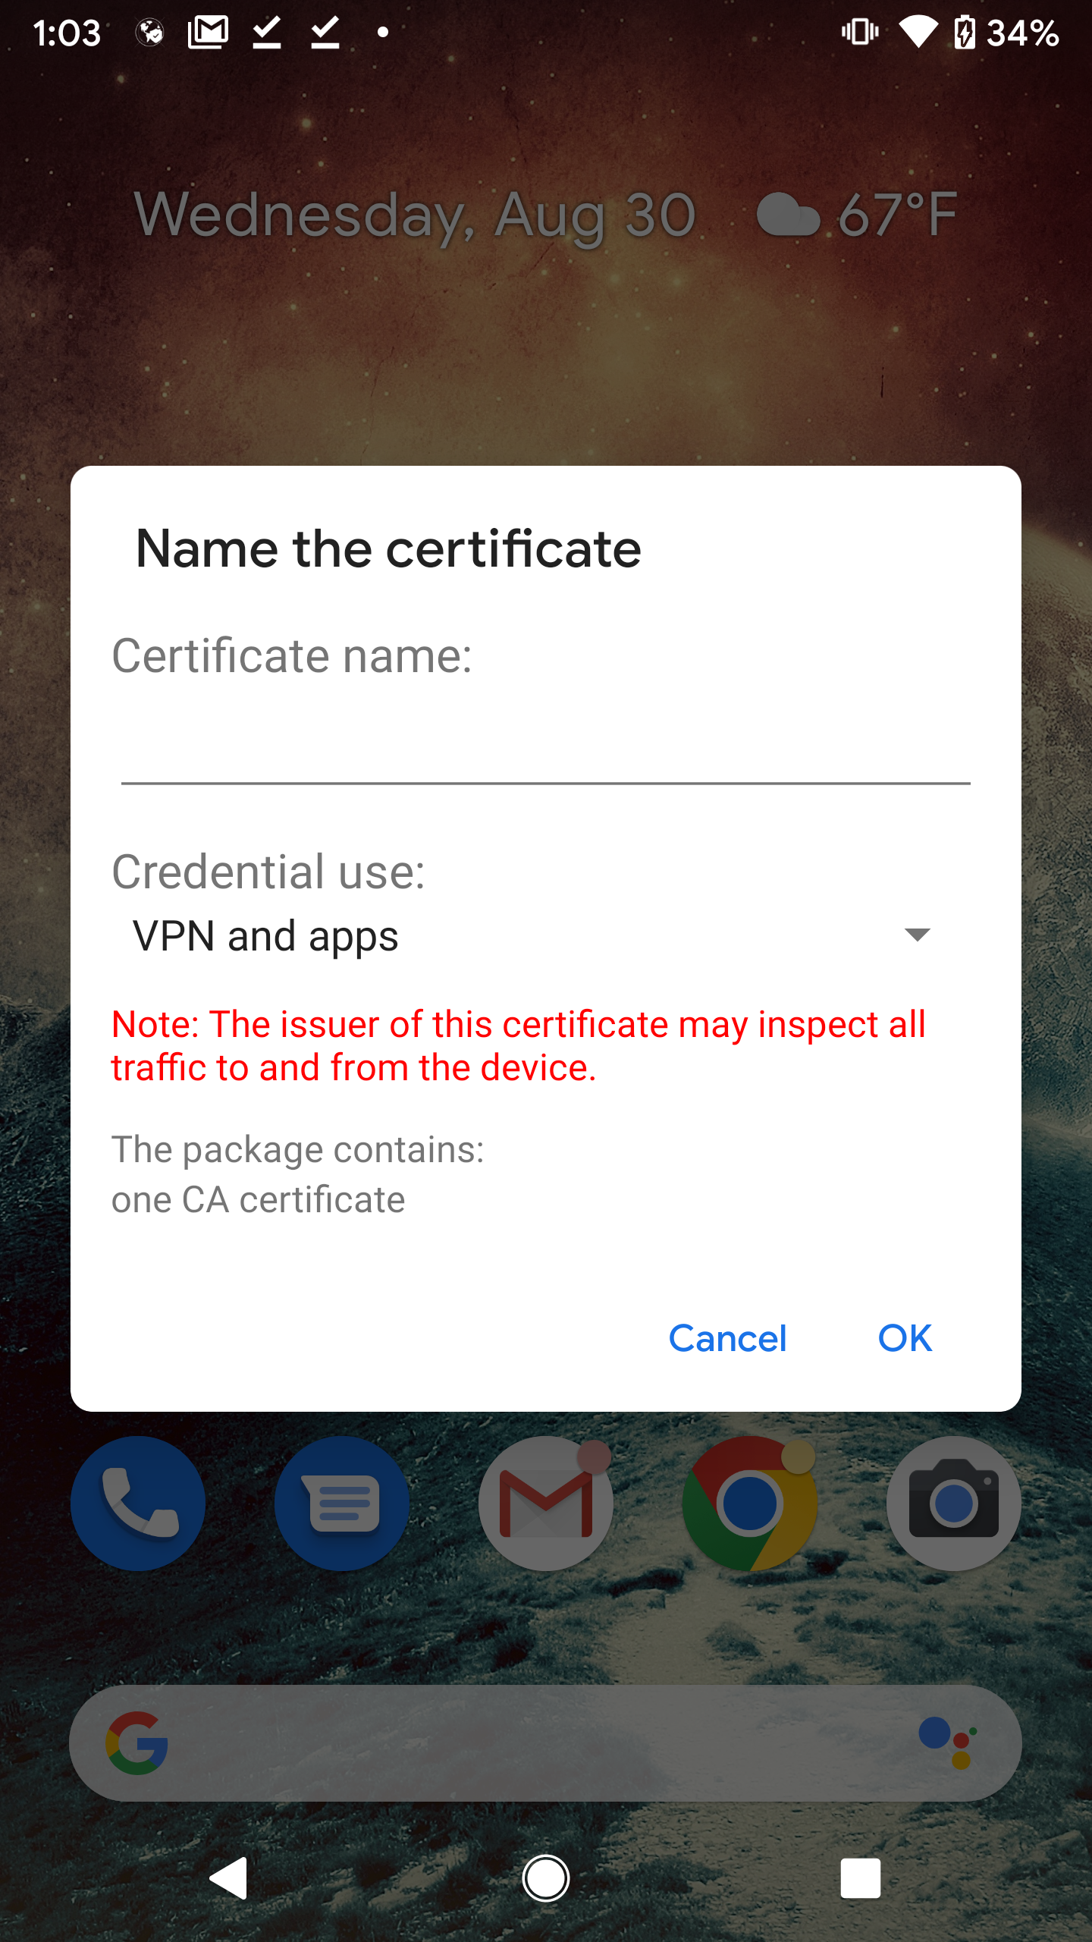Tap the Gmail notification icon in status bar
Screen dimensions: 1092x1942
coord(209,32)
